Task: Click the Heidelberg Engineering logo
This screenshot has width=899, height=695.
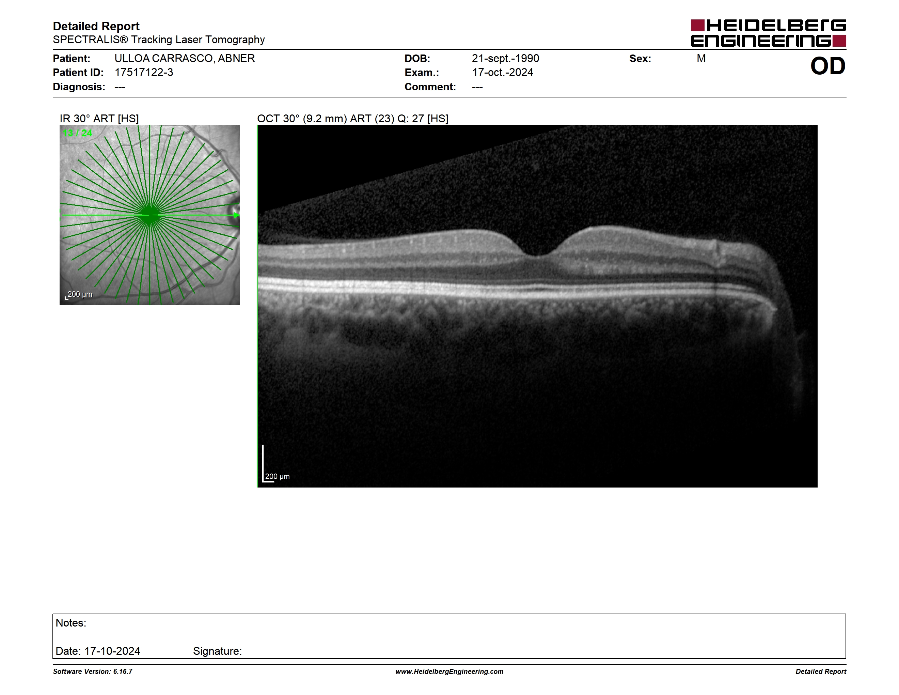Action: pos(768,33)
